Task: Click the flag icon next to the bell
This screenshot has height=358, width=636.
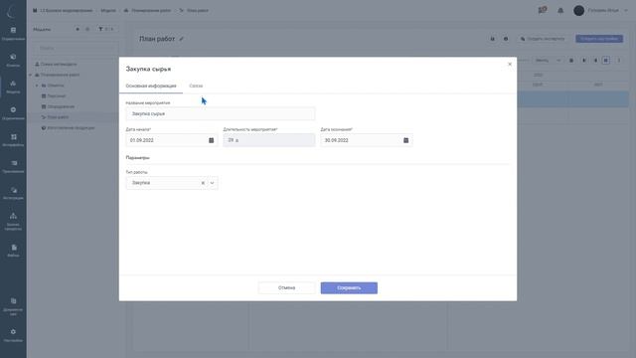Action: [x=543, y=10]
